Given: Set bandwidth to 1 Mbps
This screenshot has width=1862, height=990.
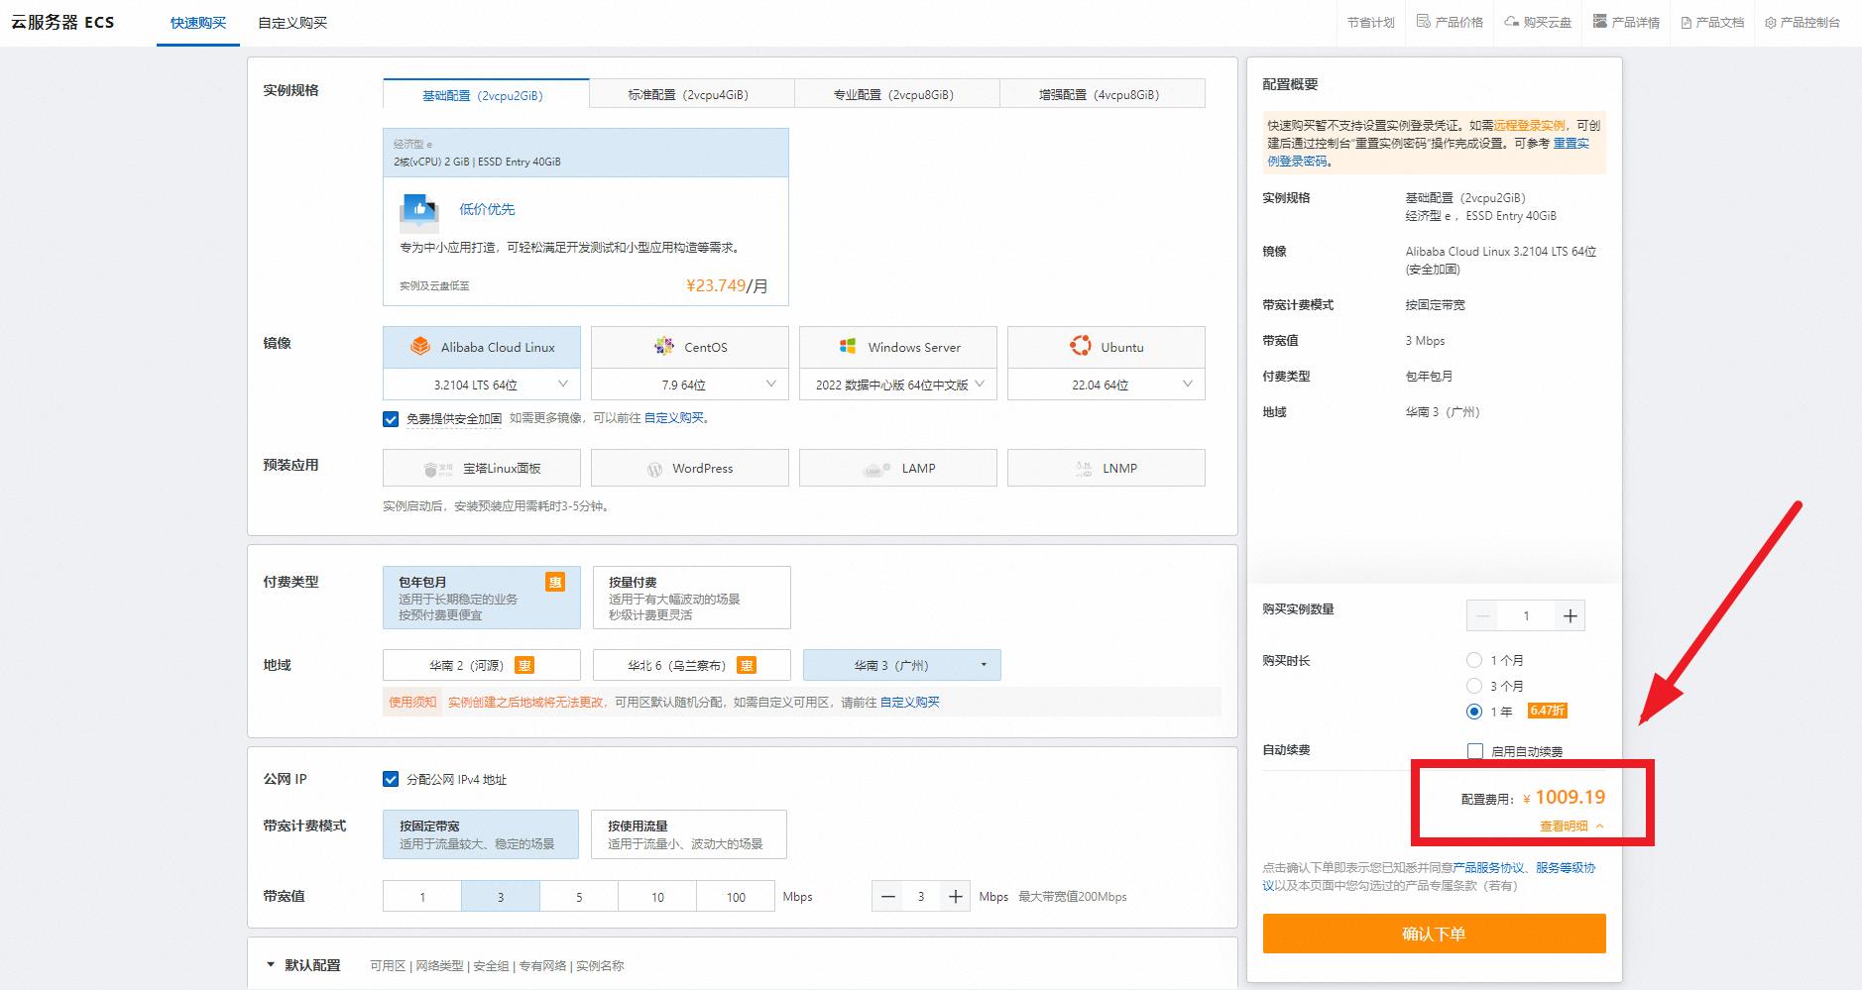Looking at the screenshot, I should click(422, 897).
